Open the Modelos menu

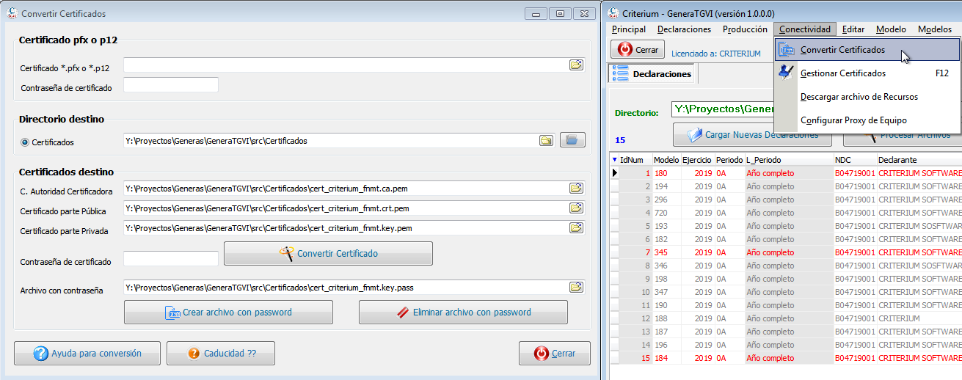[934, 29]
